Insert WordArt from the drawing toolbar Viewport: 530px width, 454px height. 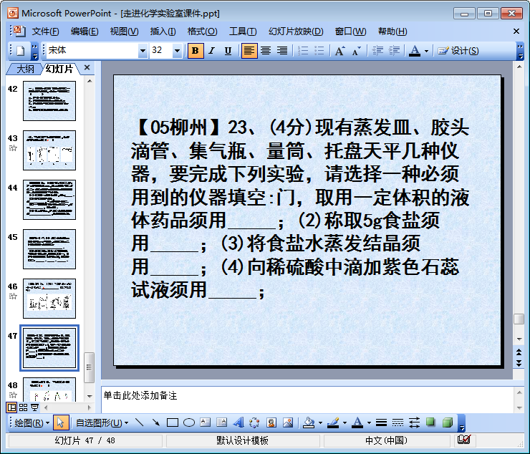point(238,422)
